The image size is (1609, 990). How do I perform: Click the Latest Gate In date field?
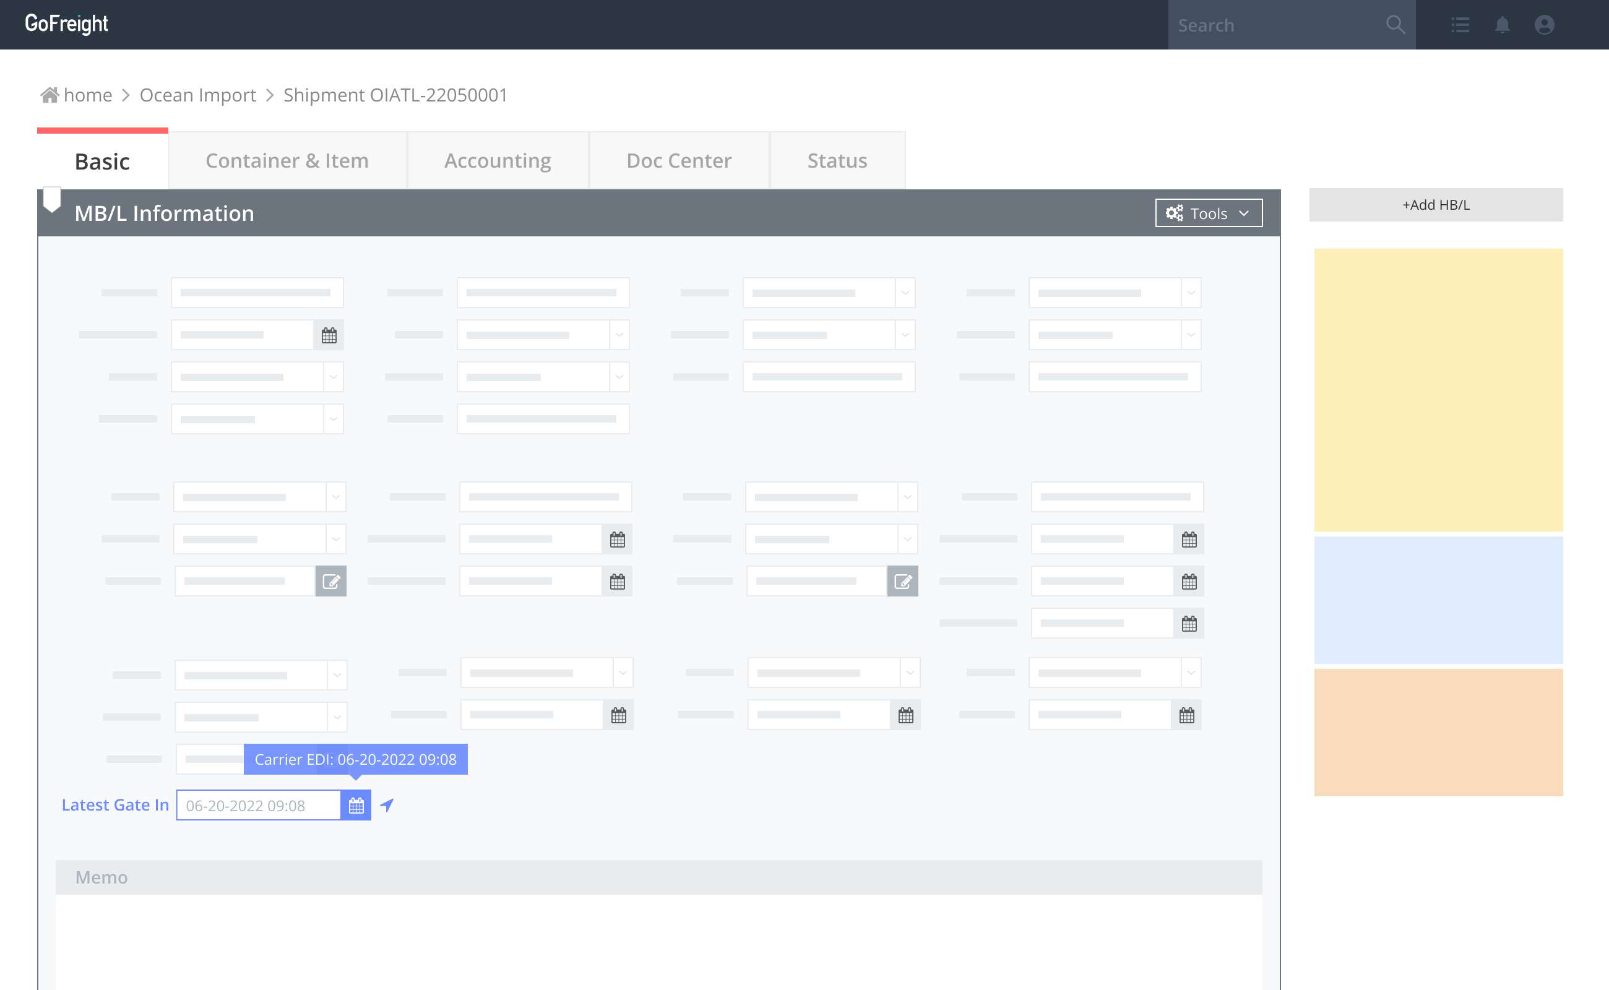258,805
